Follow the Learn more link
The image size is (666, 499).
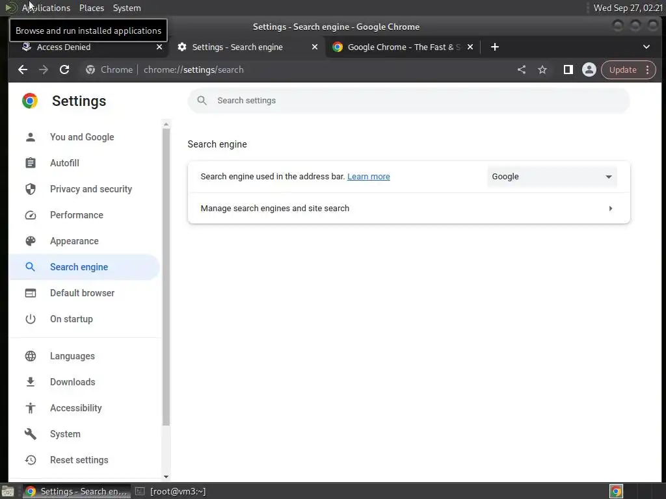[369, 177]
